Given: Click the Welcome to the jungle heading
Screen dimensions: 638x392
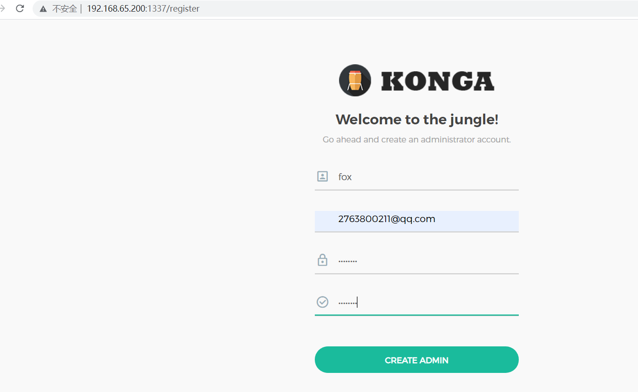Looking at the screenshot, I should 417,120.
